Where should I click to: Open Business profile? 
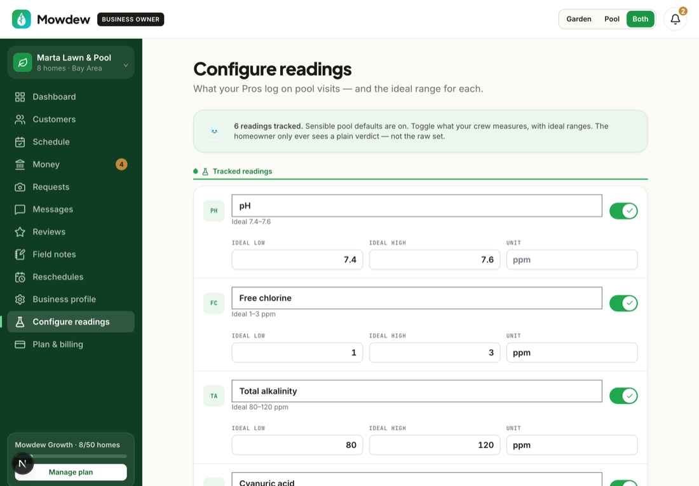[71, 300]
